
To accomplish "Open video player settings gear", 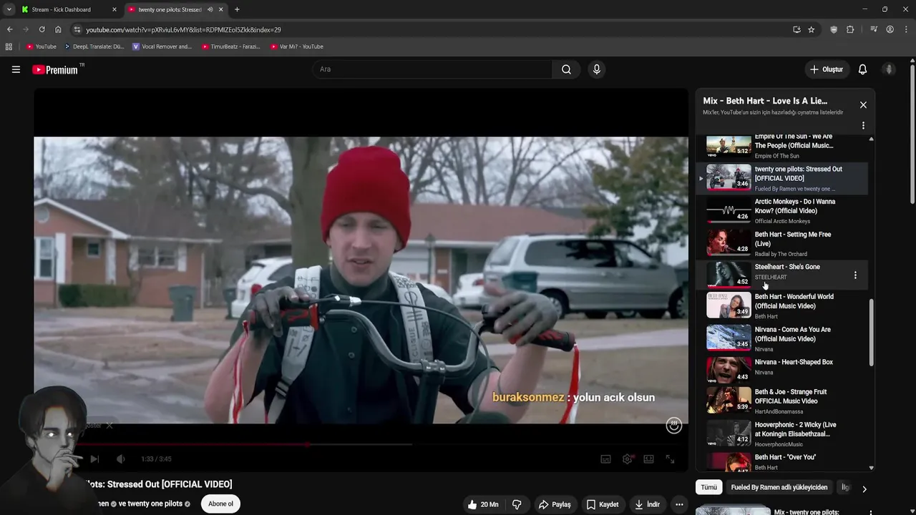I will tap(628, 459).
